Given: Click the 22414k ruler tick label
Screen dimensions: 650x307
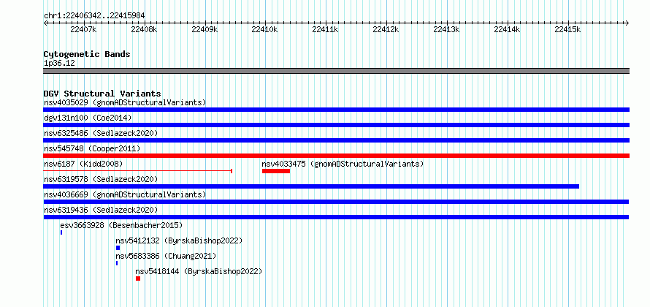Looking at the screenshot, I should 508,29.
